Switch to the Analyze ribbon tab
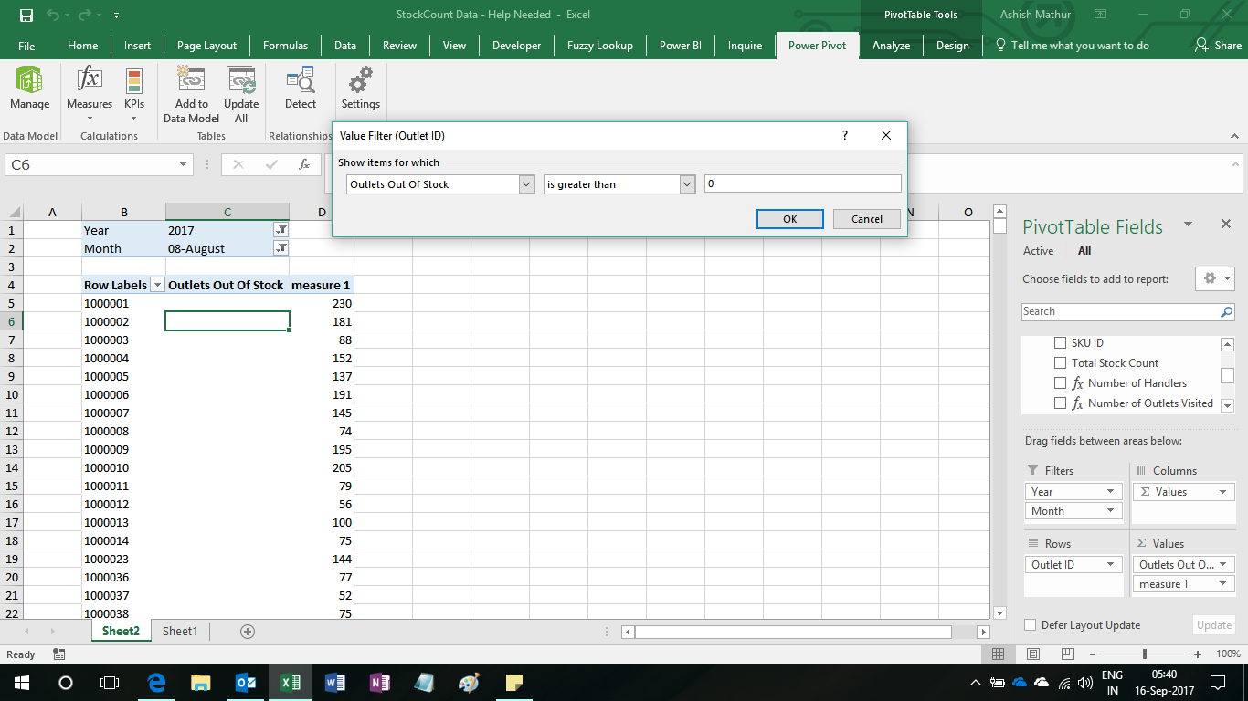This screenshot has height=701, width=1248. pos(891,46)
